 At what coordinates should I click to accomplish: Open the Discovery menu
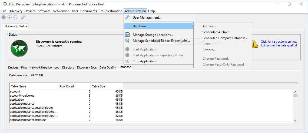(x=15, y=11)
